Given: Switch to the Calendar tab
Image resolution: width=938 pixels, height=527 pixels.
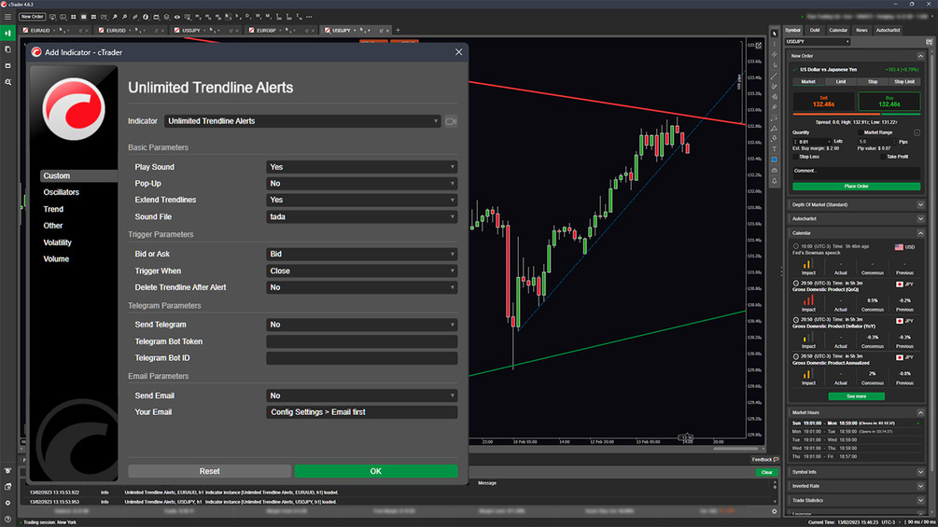Looking at the screenshot, I should [837, 30].
